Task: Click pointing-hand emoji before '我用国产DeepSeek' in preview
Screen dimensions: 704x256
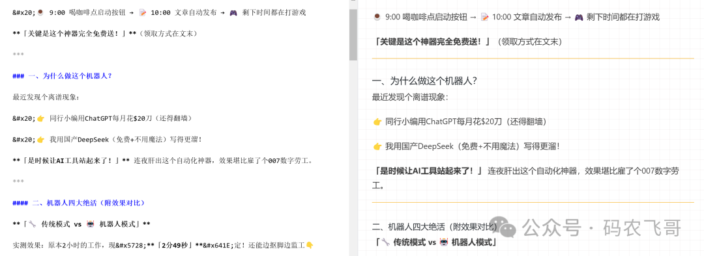Action: [x=377, y=146]
